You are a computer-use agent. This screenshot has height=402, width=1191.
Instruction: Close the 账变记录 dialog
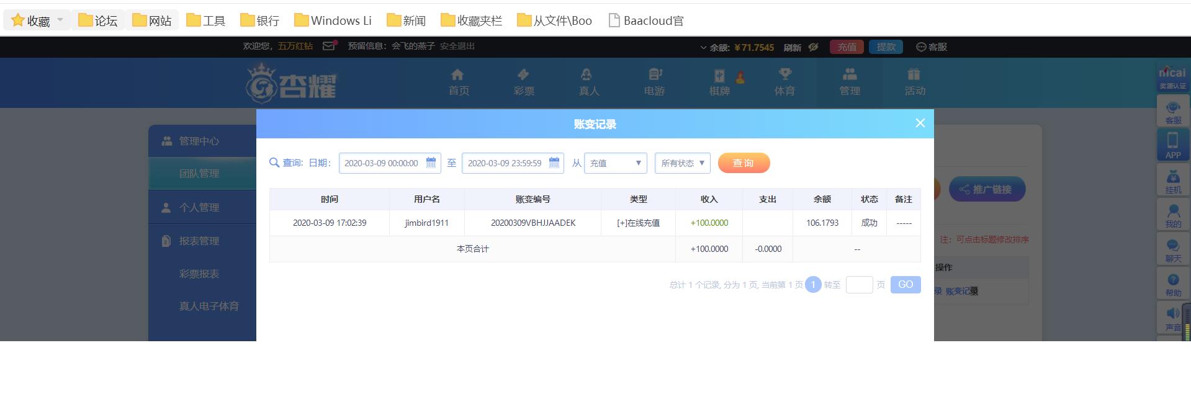920,123
